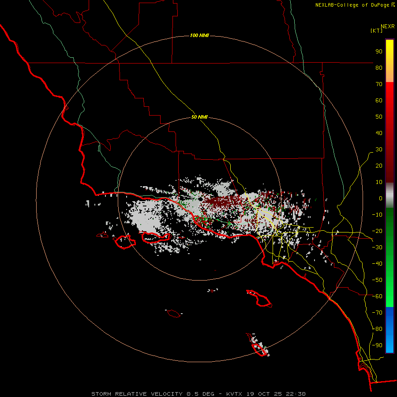Click the 90 value on velocity scale
The height and width of the screenshot is (397, 397).
379,52
